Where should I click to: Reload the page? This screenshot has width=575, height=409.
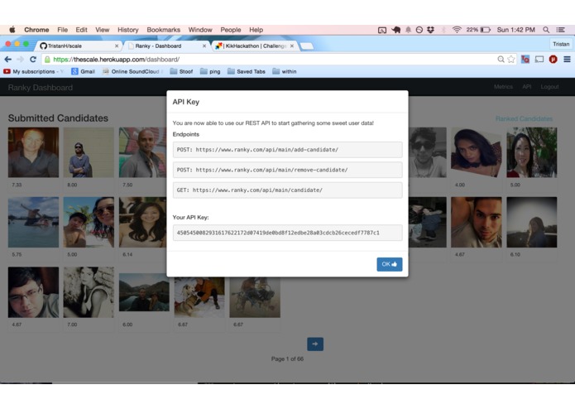(33, 59)
